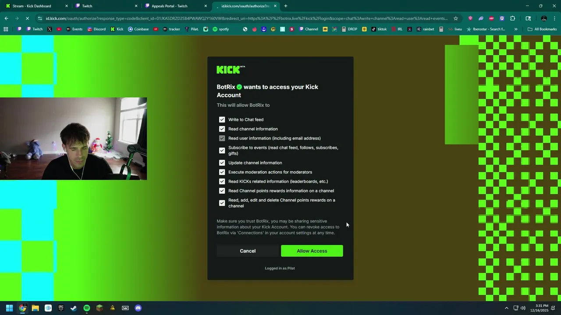This screenshot has height=315, width=561.
Task: Open Discord from the taskbar
Action: 138,308
